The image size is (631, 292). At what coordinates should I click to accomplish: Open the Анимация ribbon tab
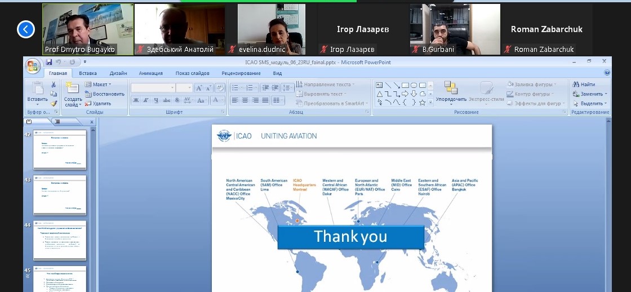point(150,73)
